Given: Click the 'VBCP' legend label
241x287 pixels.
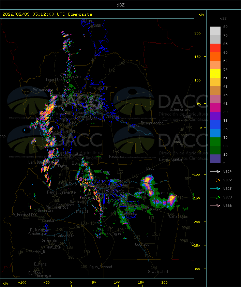Looking at the screenshot, I should 227,172.
